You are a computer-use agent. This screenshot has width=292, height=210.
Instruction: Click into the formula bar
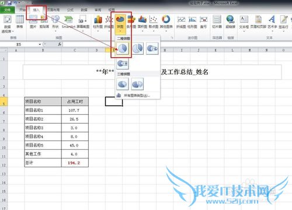coord(177,44)
